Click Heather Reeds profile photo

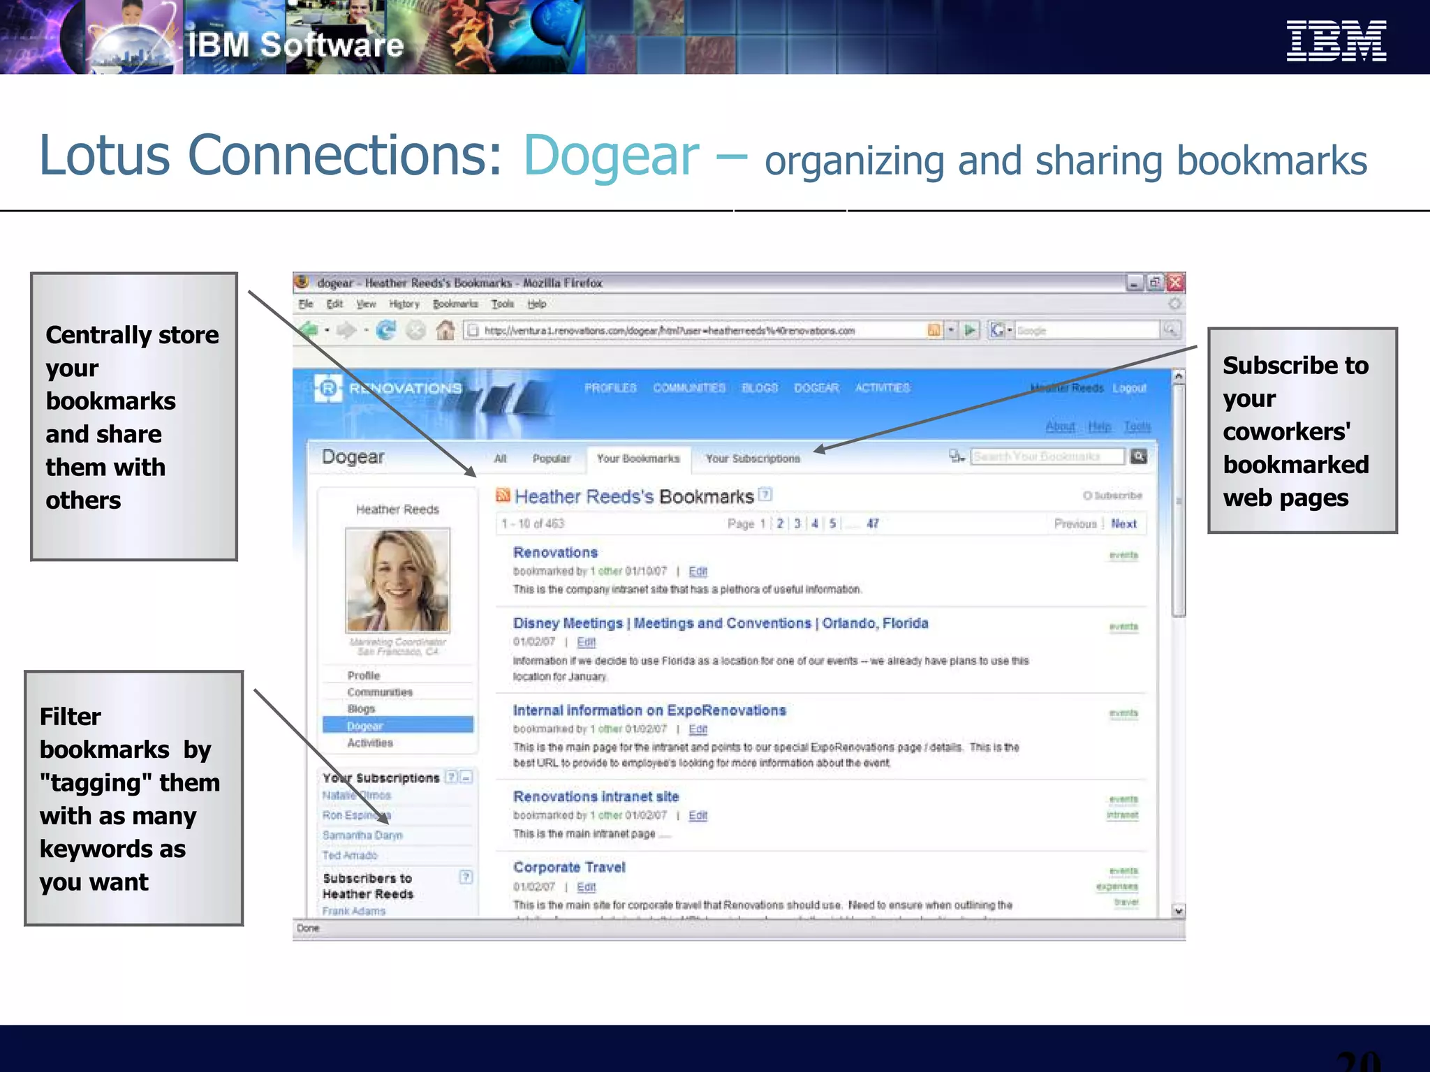pyautogui.click(x=397, y=580)
